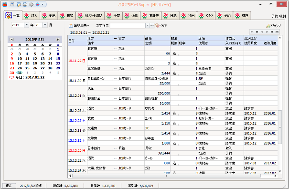Viewport: 289px width, 189px height.
Task: Click the 2015年 8月 calendar title
Action: click(35, 40)
